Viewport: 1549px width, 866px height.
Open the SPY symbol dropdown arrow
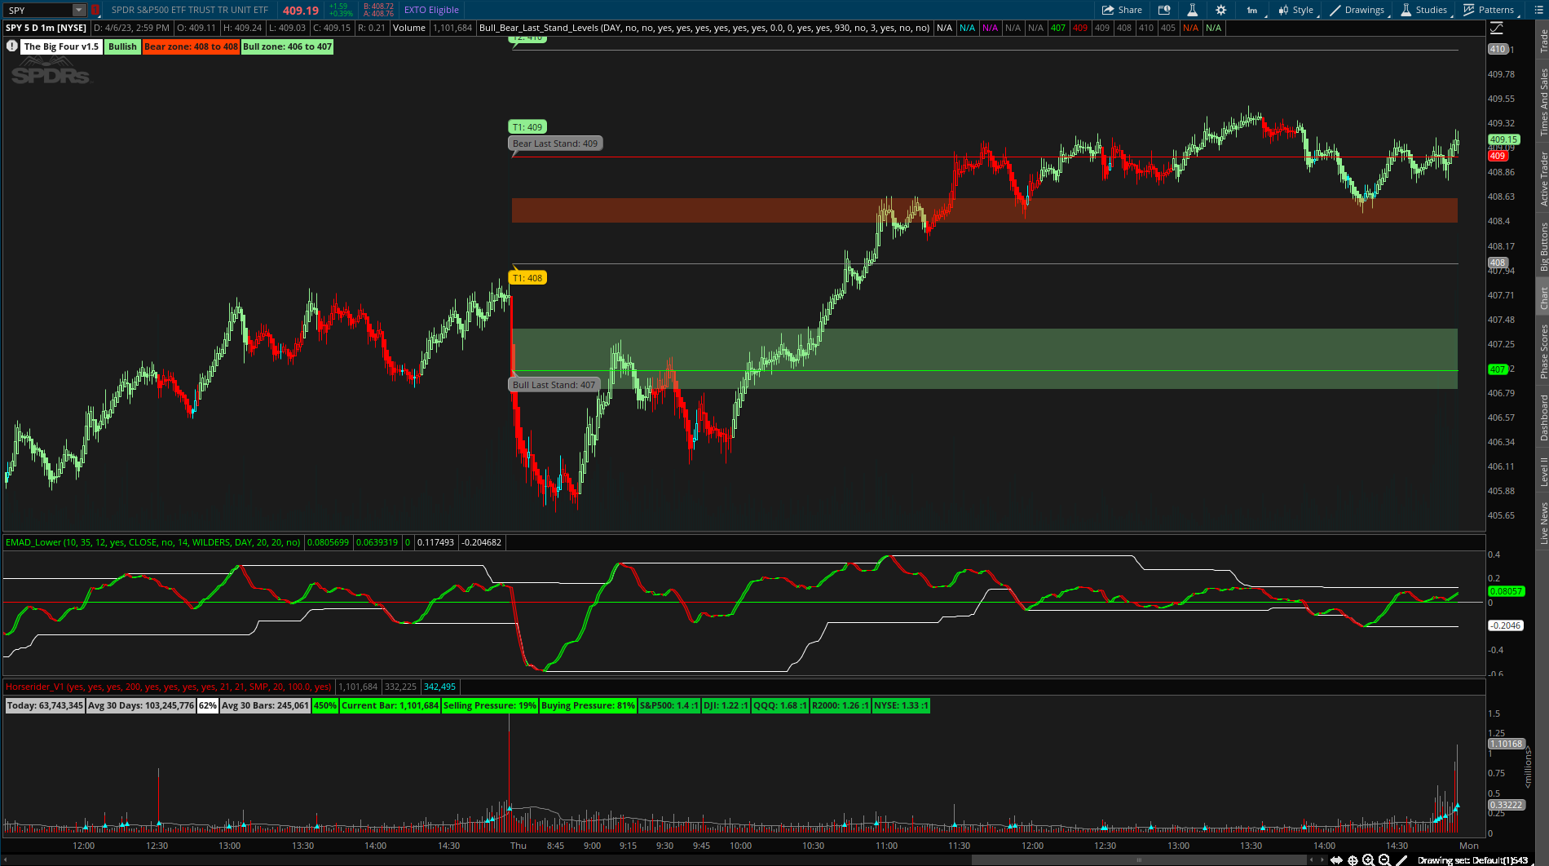[78, 10]
